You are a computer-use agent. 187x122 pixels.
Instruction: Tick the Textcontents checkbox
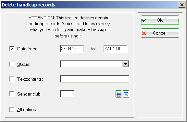12,79
